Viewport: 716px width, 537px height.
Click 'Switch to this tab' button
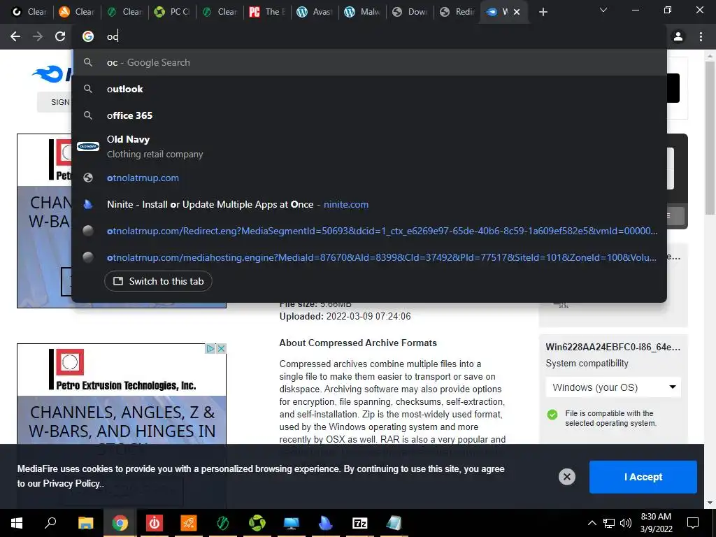158,281
